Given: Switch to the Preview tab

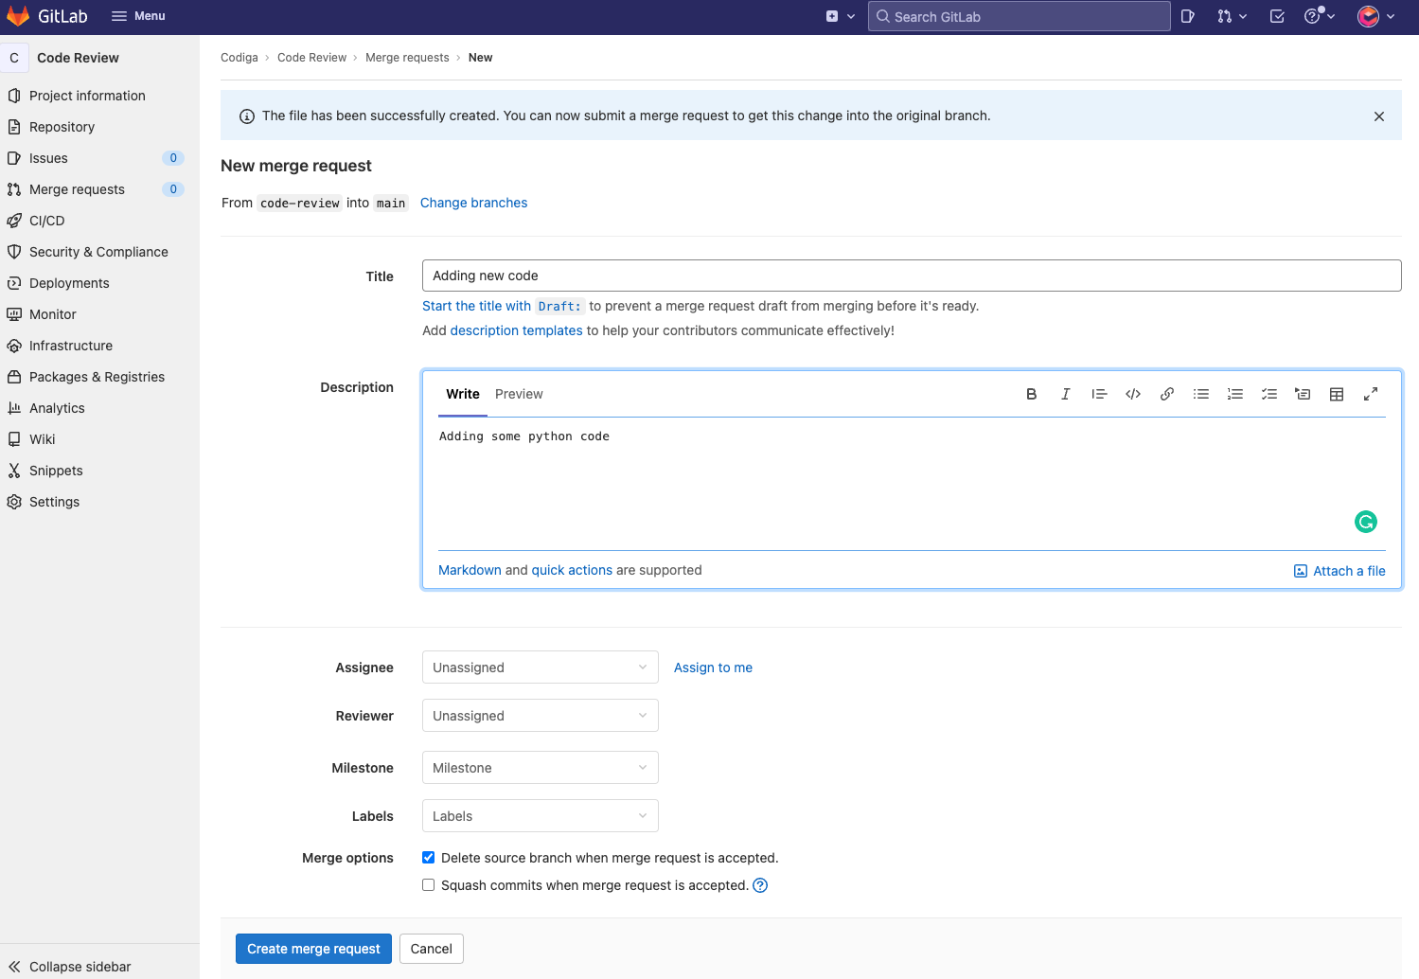Looking at the screenshot, I should click(x=519, y=394).
